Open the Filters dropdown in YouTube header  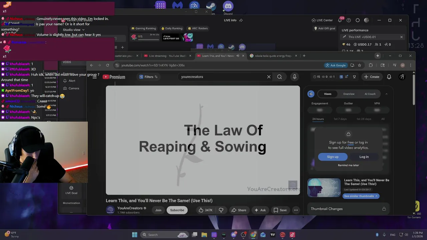(148, 77)
